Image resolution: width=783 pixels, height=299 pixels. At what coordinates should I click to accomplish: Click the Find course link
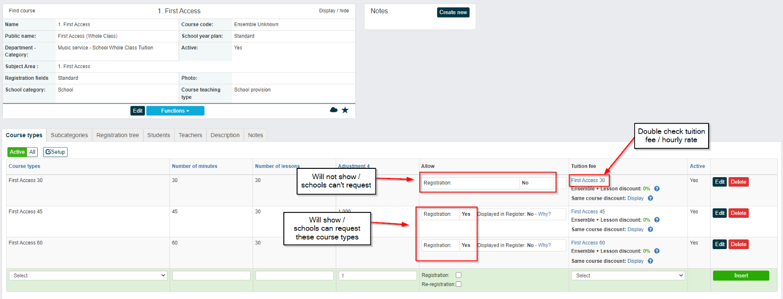click(22, 11)
